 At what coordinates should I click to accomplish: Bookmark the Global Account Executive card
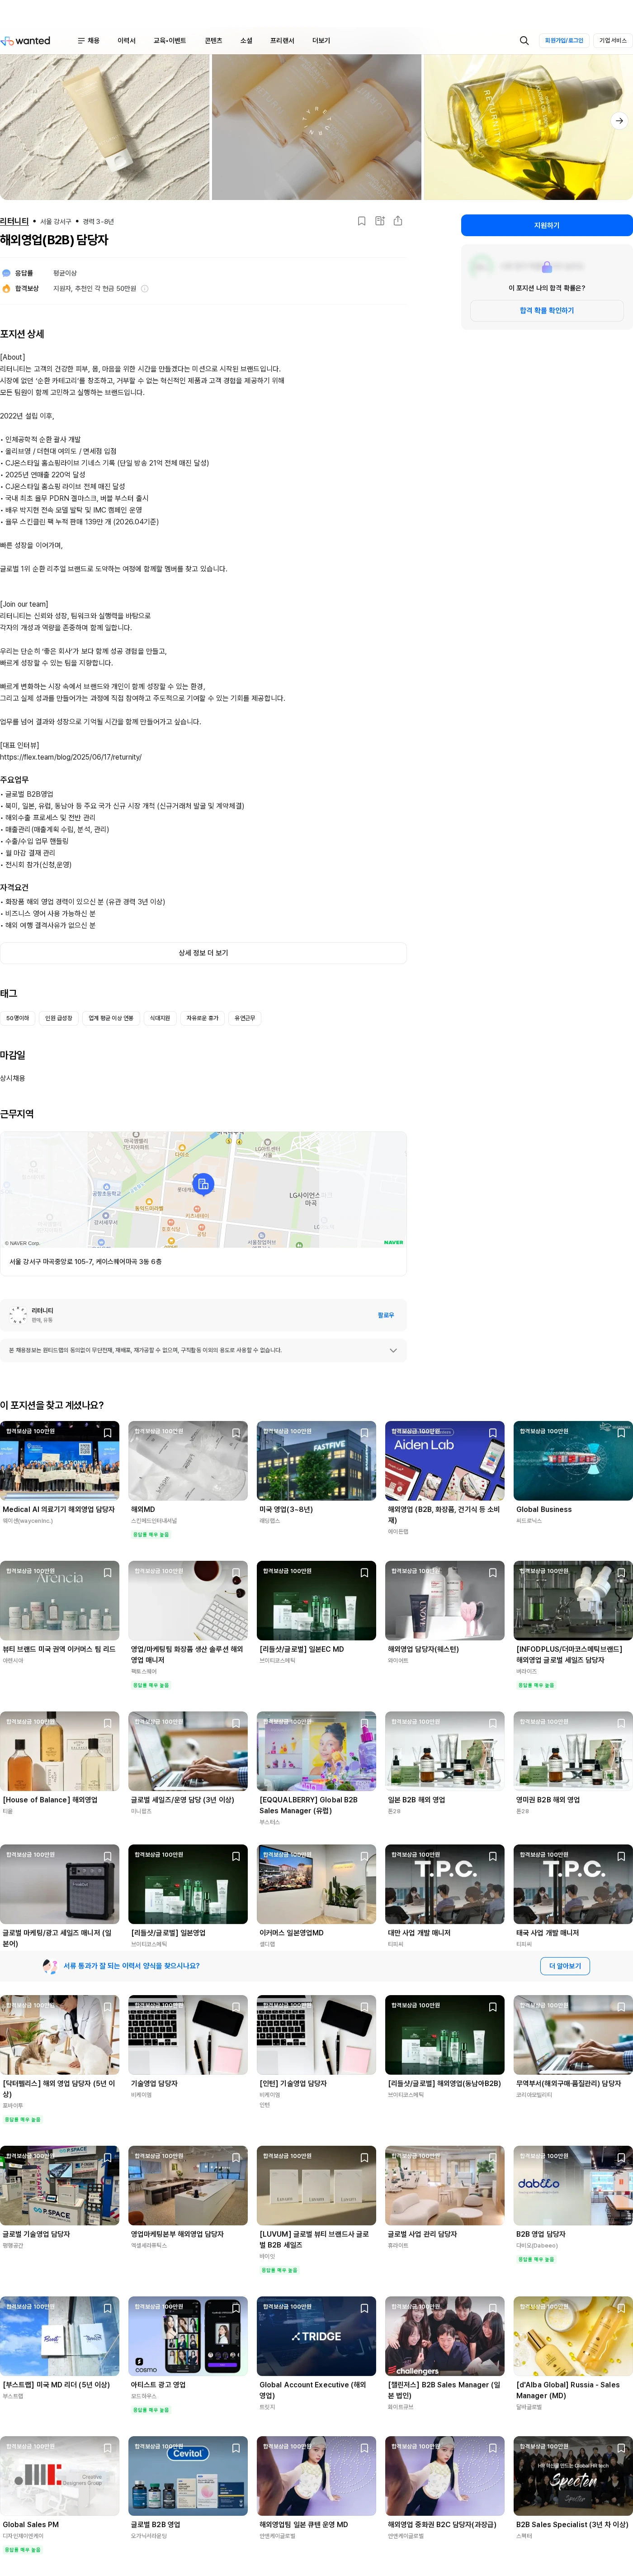[365, 2309]
